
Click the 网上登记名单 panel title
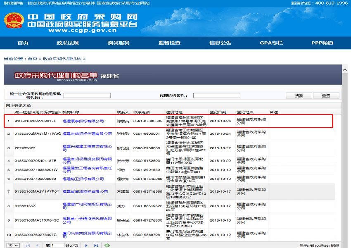pos(18,106)
